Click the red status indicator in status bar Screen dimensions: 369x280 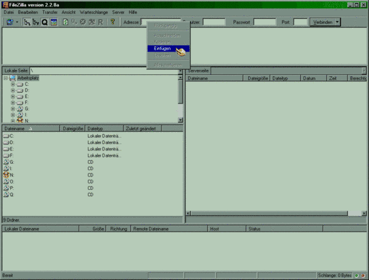click(x=363, y=276)
